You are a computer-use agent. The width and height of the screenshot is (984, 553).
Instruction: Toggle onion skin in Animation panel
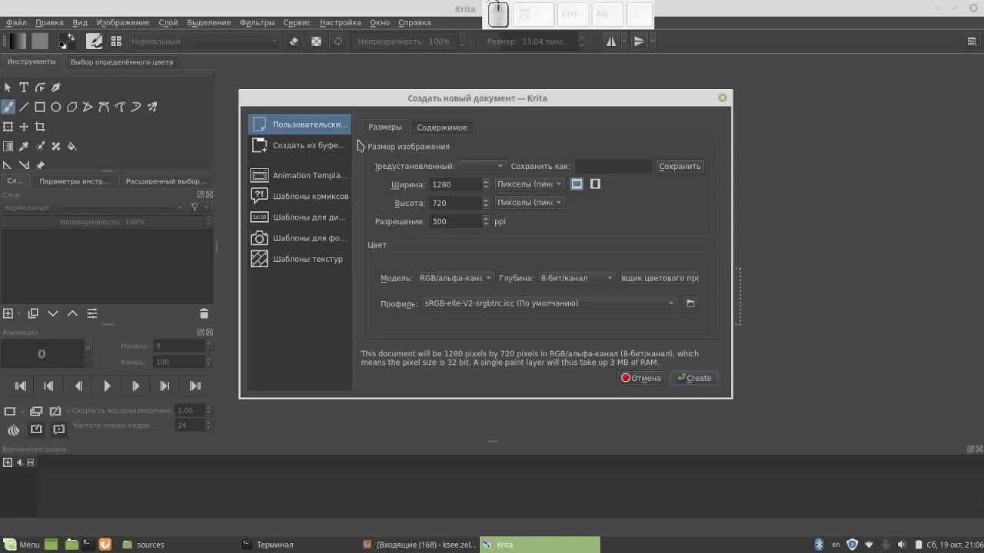(x=13, y=430)
